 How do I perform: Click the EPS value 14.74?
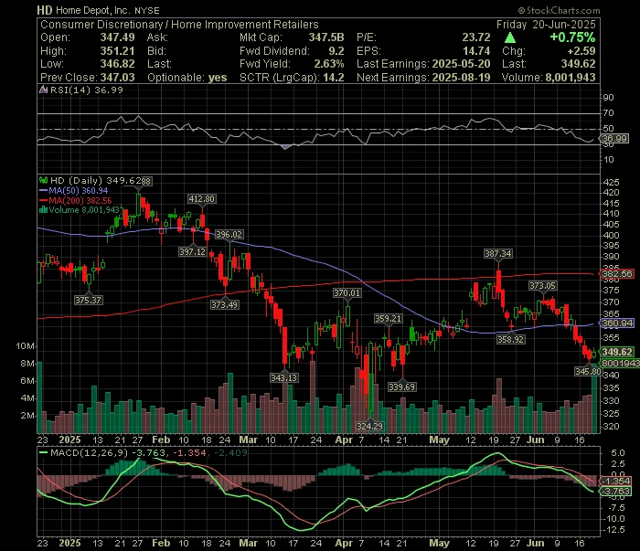476,51
